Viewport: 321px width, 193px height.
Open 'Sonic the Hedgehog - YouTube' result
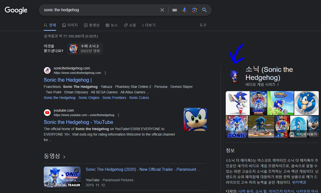point(78,122)
